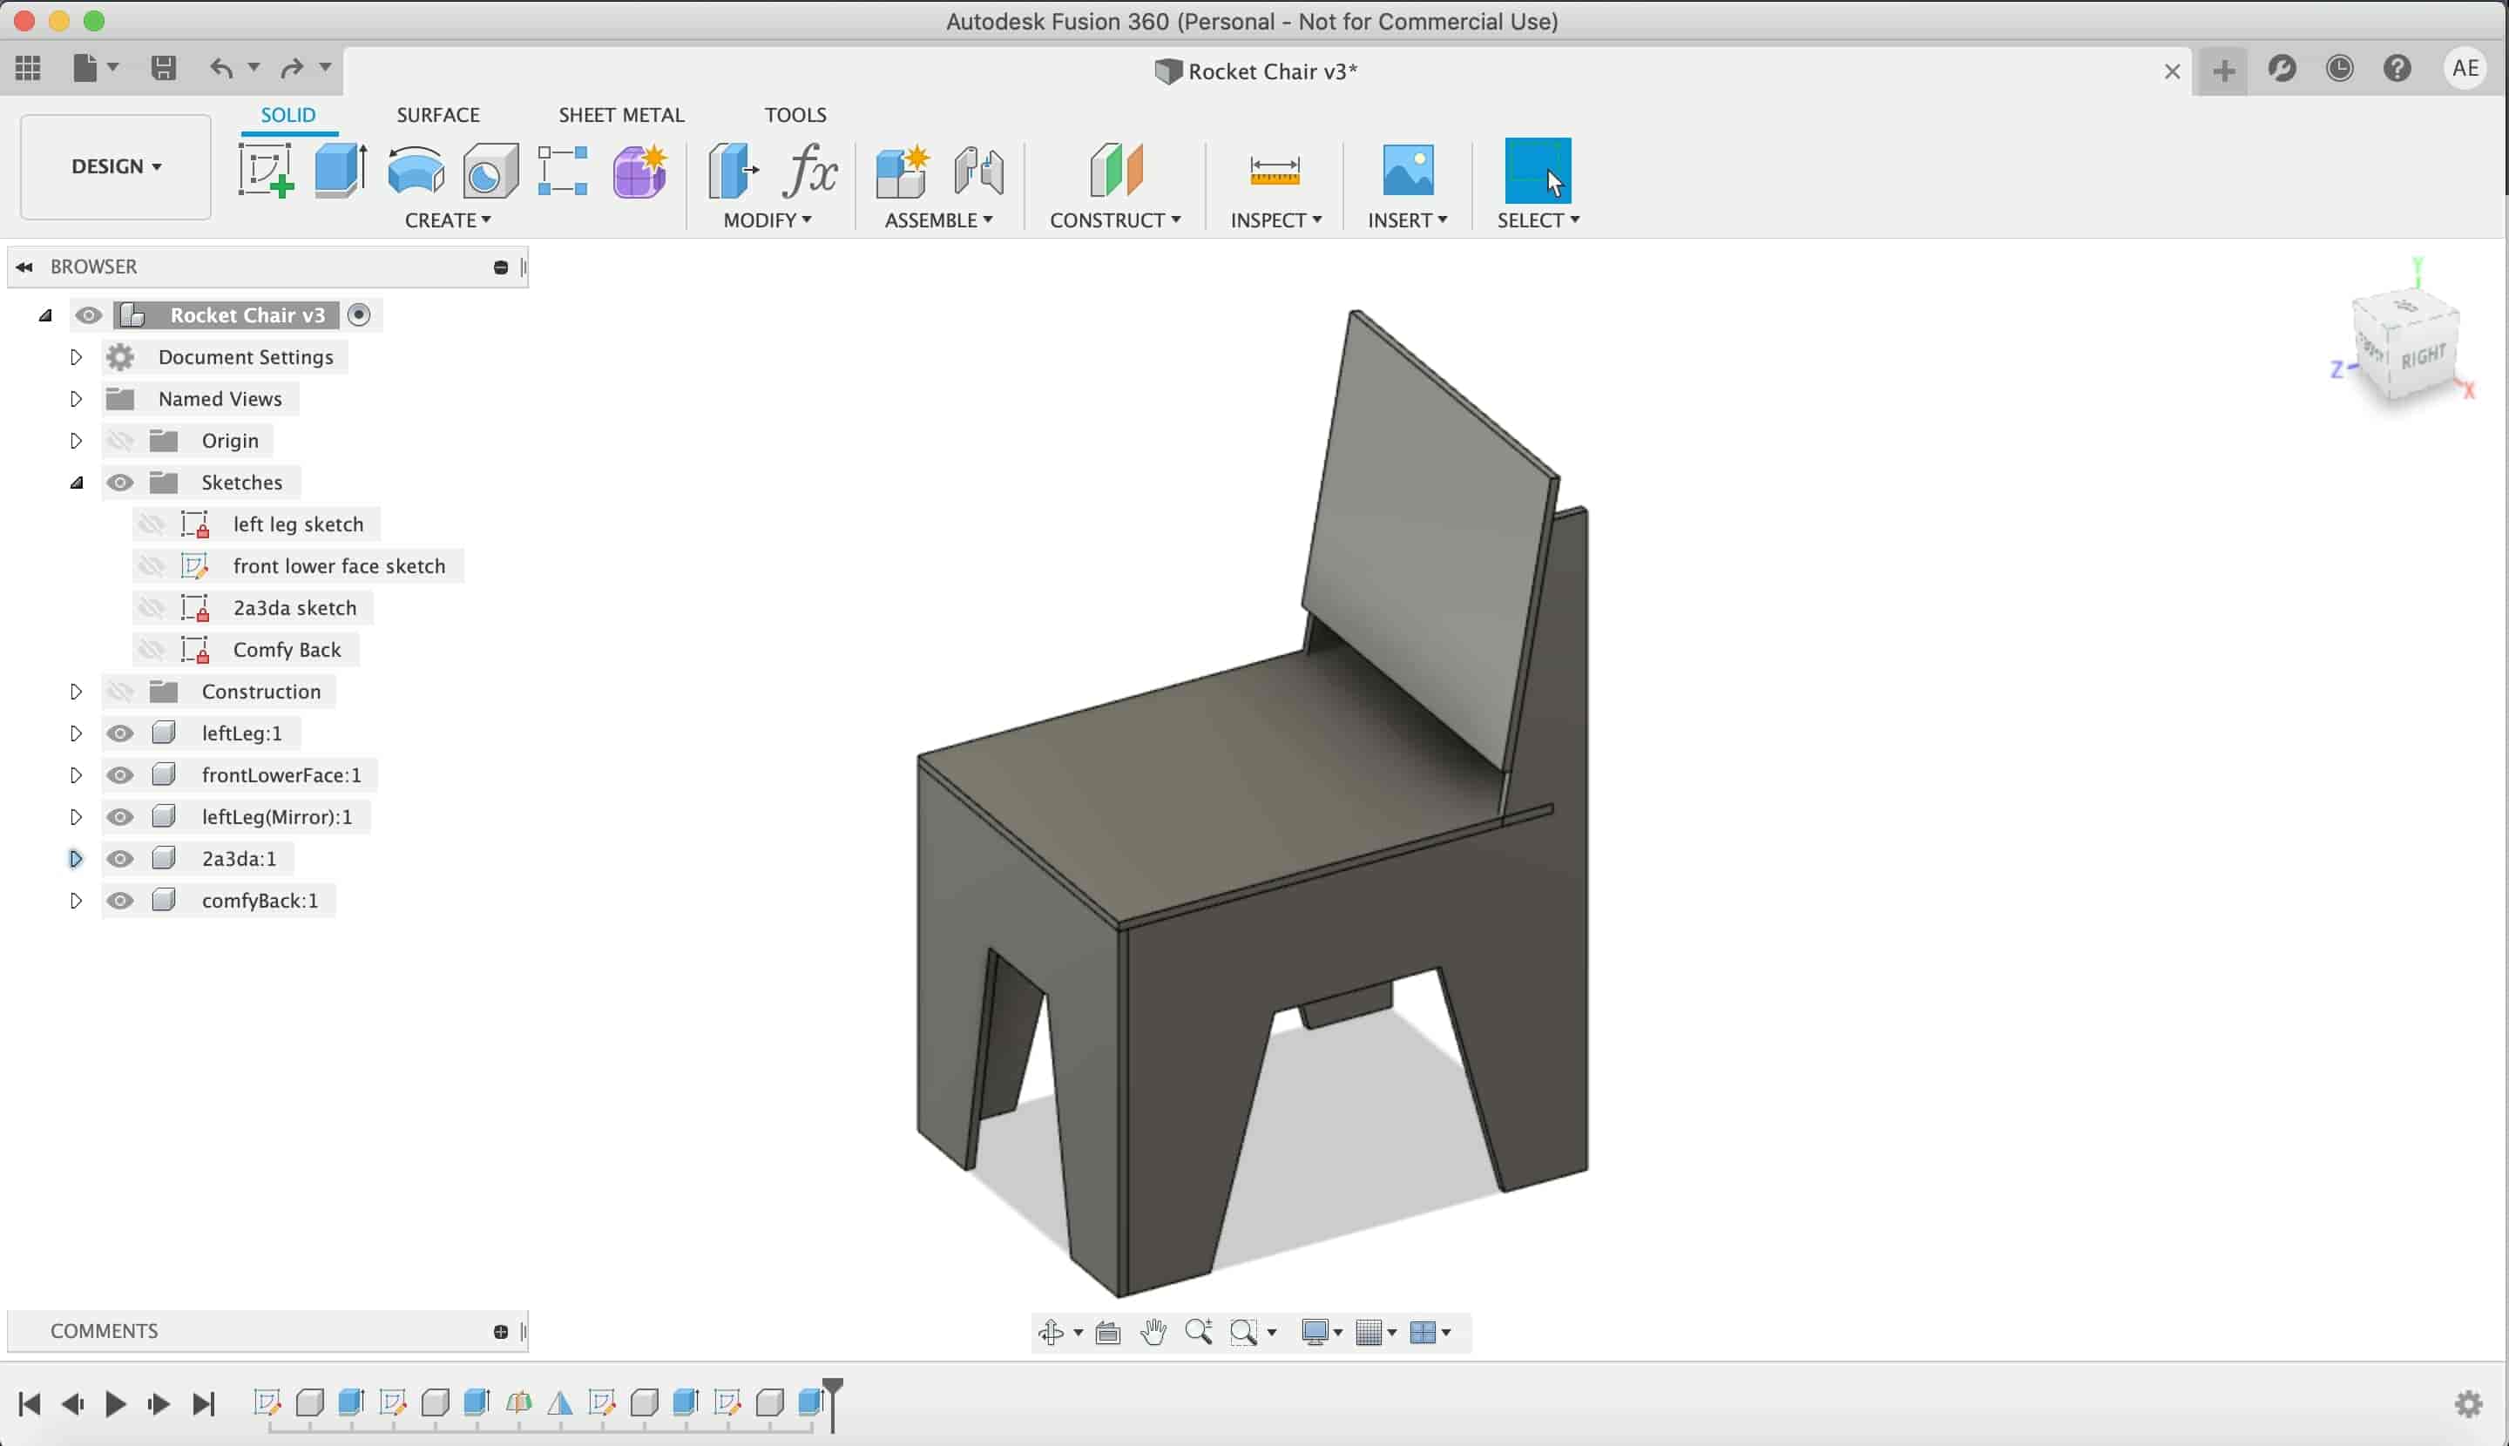This screenshot has height=1446, width=2509.
Task: Open a new design tab
Action: [x=2224, y=71]
